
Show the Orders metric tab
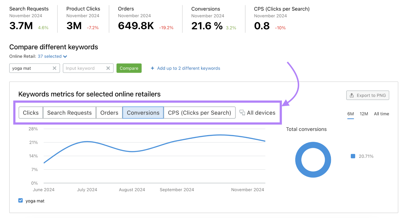click(109, 113)
